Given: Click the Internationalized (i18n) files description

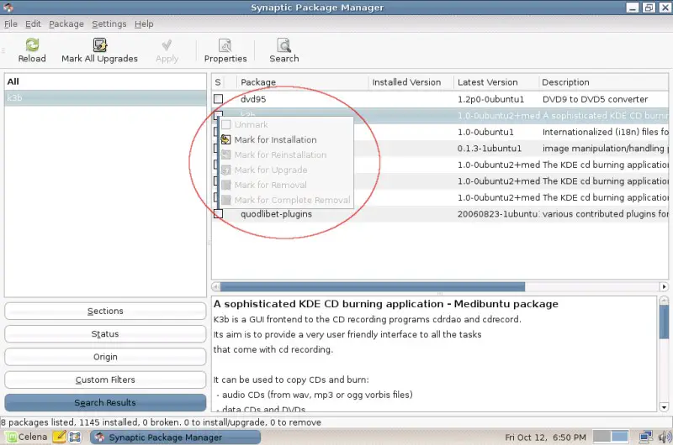Looking at the screenshot, I should pyautogui.click(x=605, y=132).
